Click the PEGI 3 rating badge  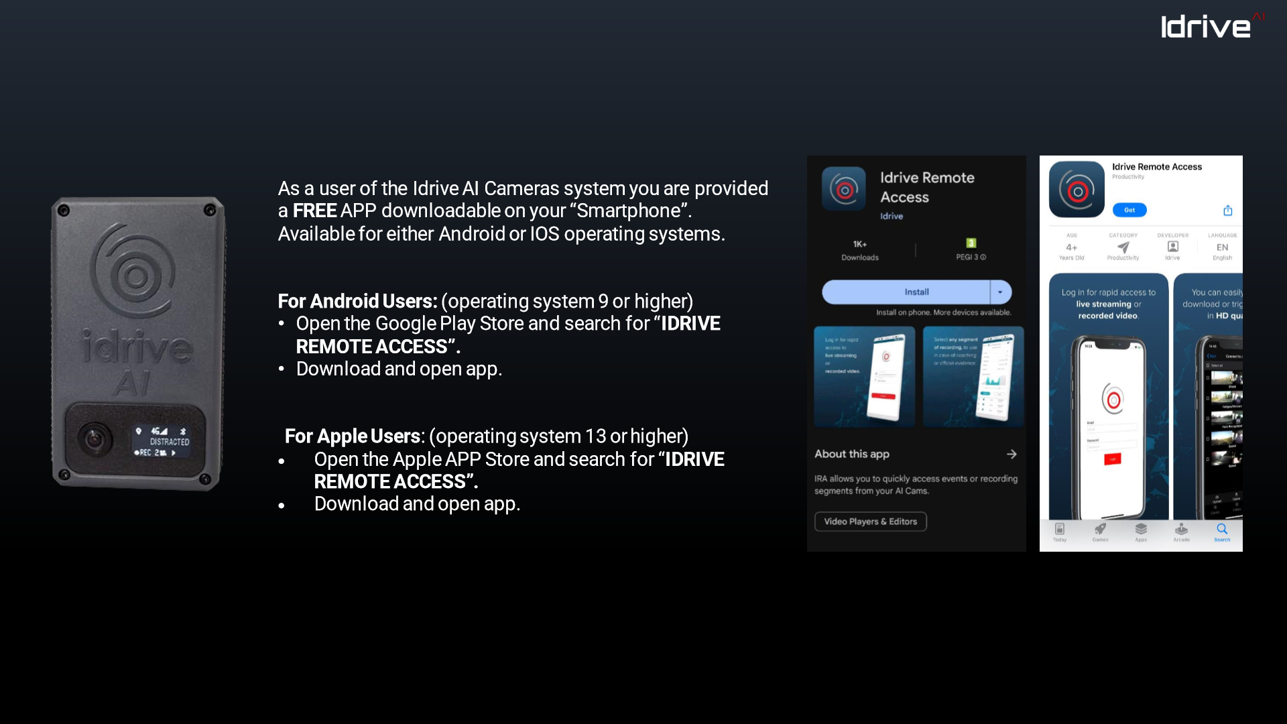[x=971, y=244]
